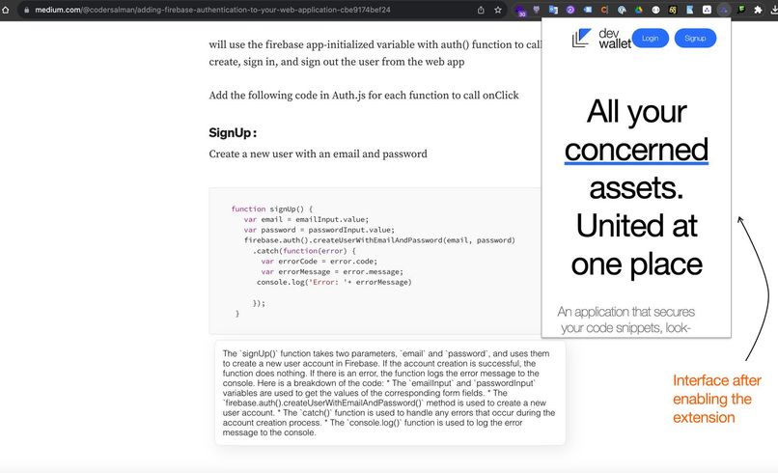Image resolution: width=778 pixels, height=473 pixels.
Task: Open the white square triangle extension icon
Action: pos(707,10)
